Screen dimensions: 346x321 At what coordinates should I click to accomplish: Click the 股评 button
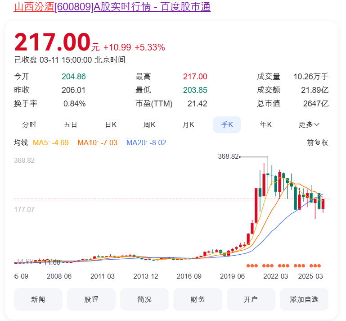pos(91,299)
